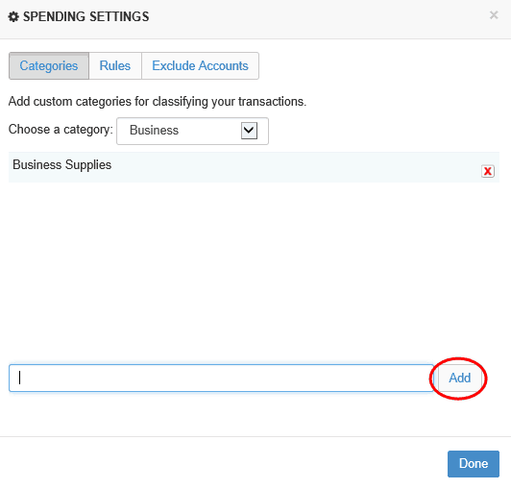The image size is (511, 489).
Task: Click the 'Choose a category:' label
Action: pyautogui.click(x=61, y=130)
